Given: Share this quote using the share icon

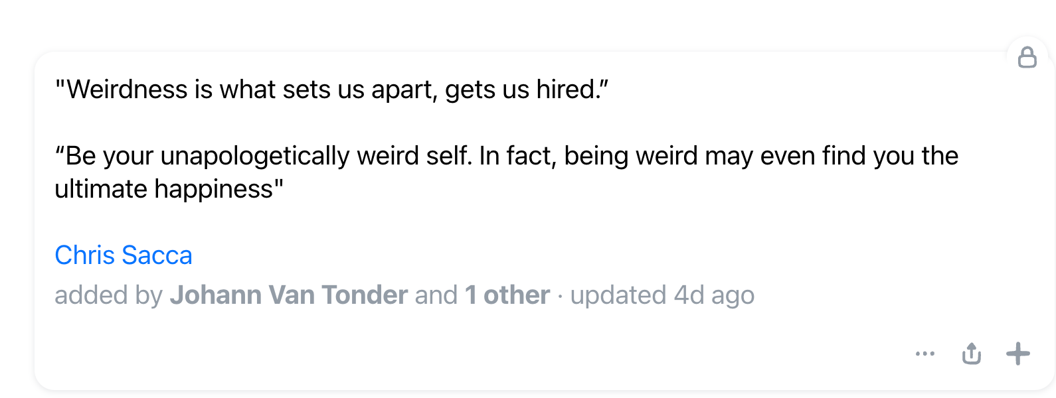Looking at the screenshot, I should click(971, 354).
